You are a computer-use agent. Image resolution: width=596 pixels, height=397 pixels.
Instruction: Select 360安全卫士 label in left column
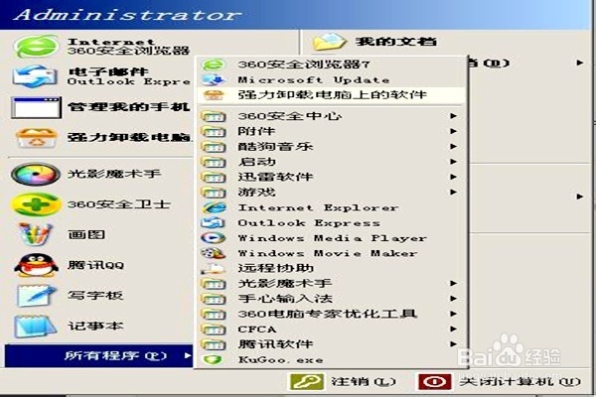point(119,204)
